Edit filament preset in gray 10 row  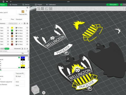click(x=27, y=39)
